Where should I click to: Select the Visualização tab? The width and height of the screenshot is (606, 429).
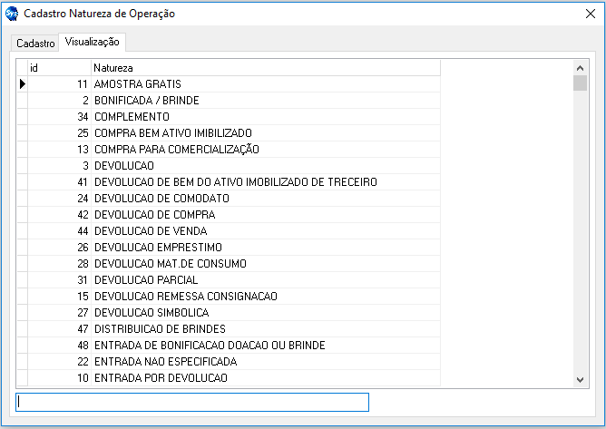92,42
